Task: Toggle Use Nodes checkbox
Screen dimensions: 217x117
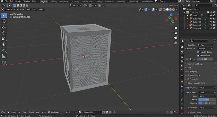Action: pos(49,112)
